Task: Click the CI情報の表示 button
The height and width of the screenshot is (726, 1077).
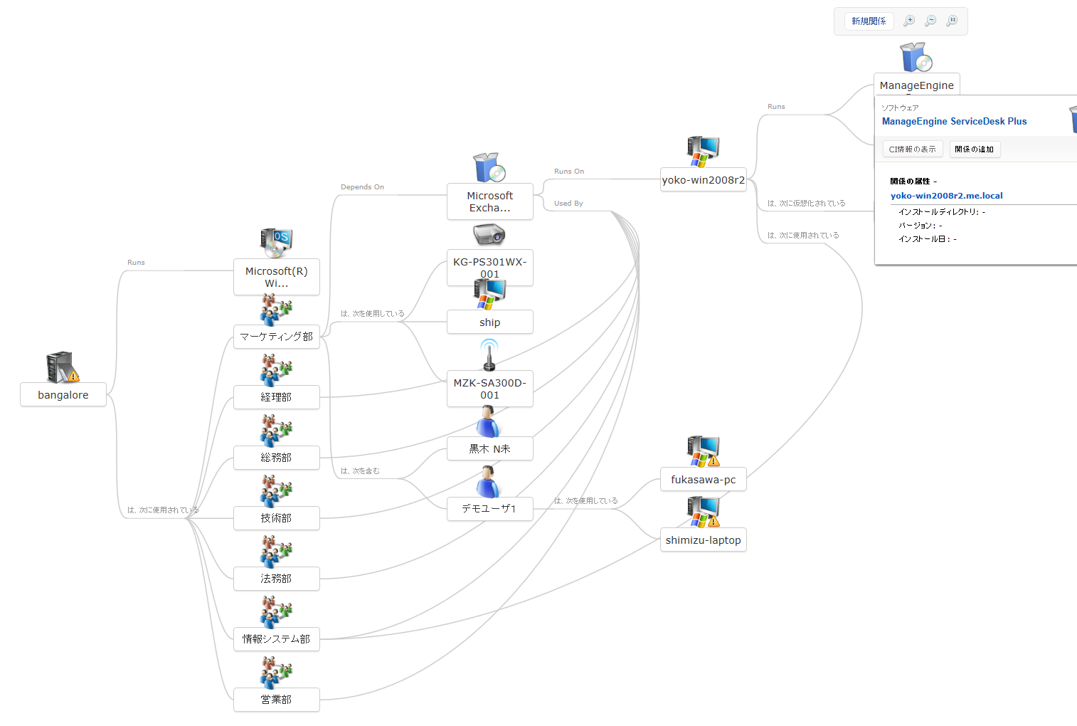Action: coord(913,149)
